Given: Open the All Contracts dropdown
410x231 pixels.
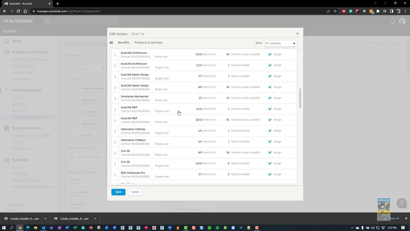Looking at the screenshot, I should coord(280,43).
